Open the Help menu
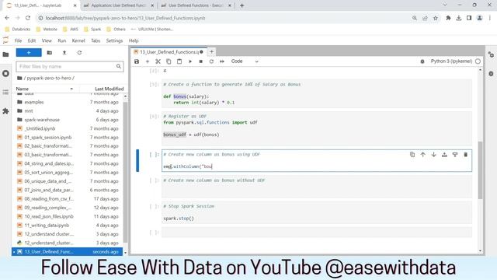Image resolution: width=497 pixels, height=280 pixels. pos(134,40)
